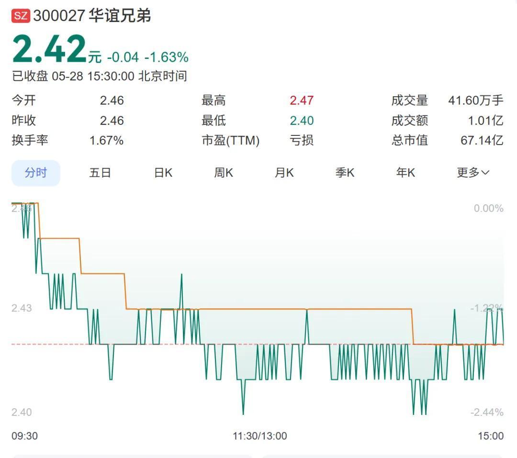Click the closing timestamp 已收盘 05-28 15:30:00
This screenshot has height=458, width=517.
click(73, 77)
